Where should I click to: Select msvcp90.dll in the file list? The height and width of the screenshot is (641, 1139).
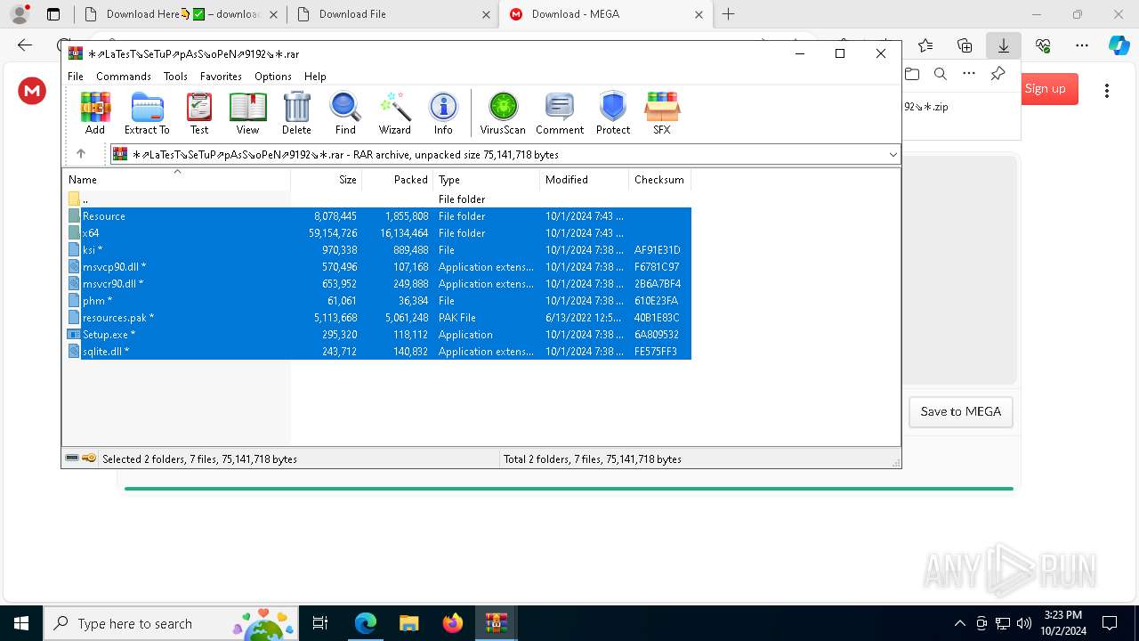click(377, 267)
